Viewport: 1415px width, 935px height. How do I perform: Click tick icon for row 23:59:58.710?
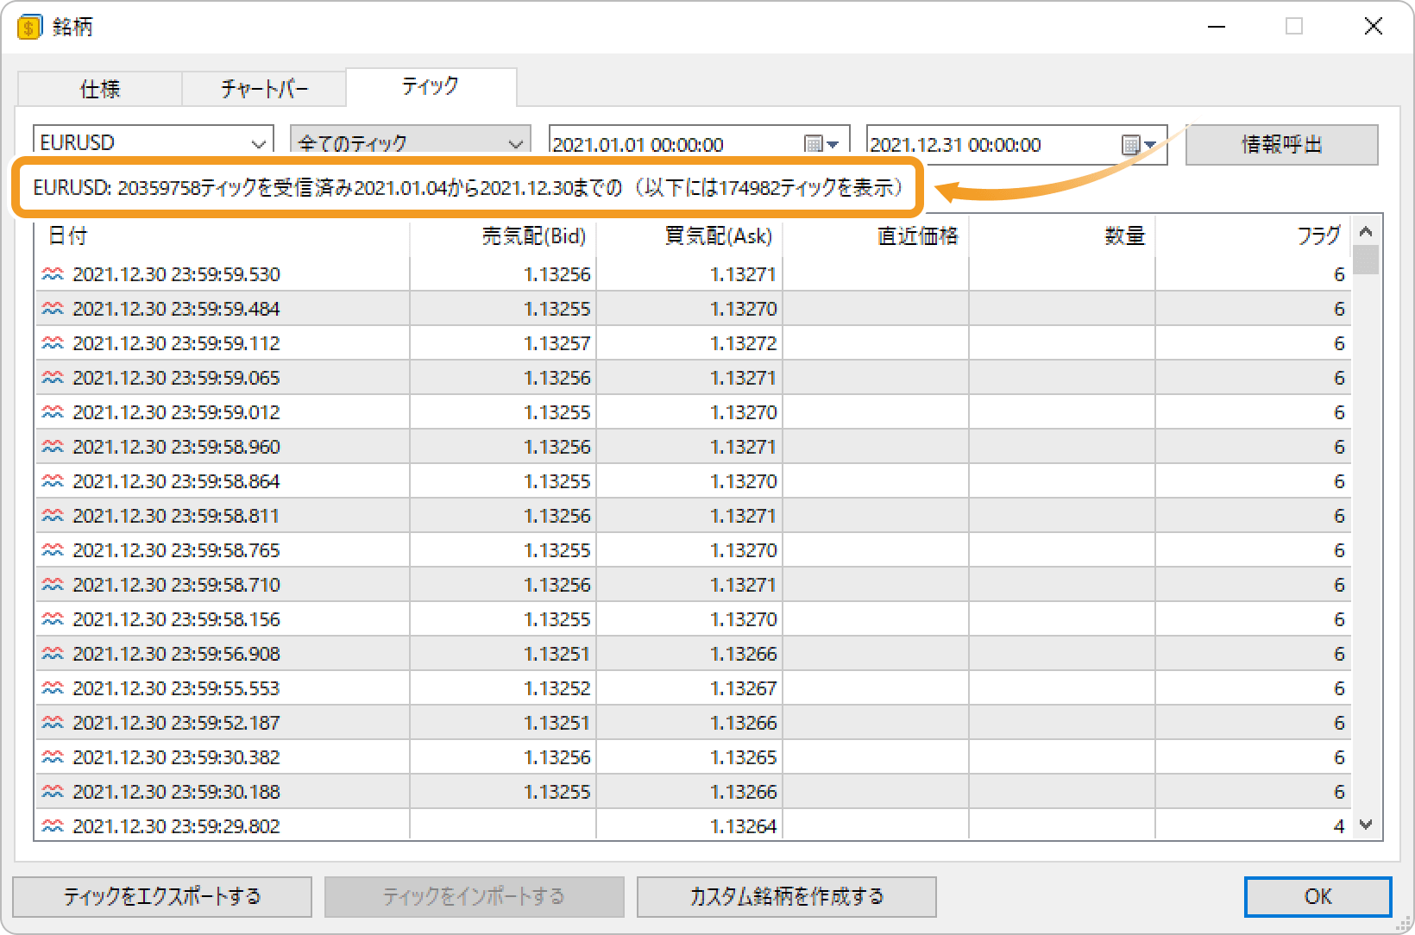53,585
